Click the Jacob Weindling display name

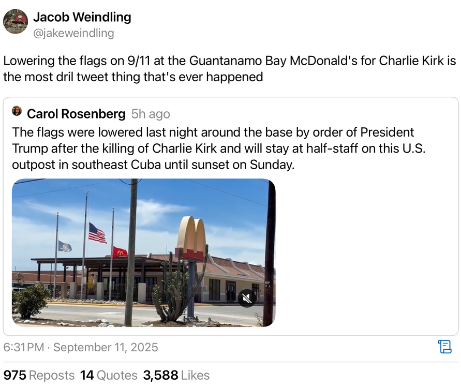82,17
